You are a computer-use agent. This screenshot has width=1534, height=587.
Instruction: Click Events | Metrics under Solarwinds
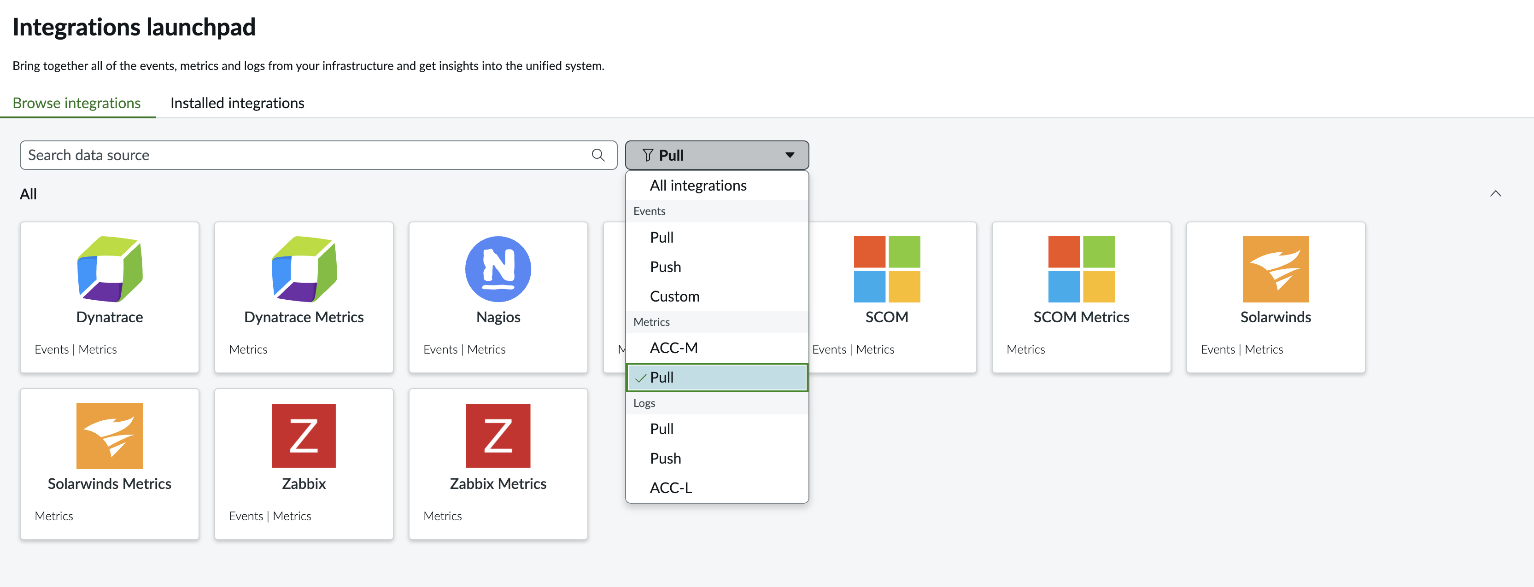(1241, 349)
